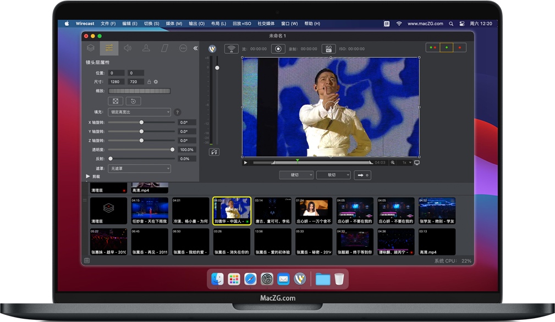
Task: Select the preview-only single green dot layout
Action: click(x=447, y=48)
